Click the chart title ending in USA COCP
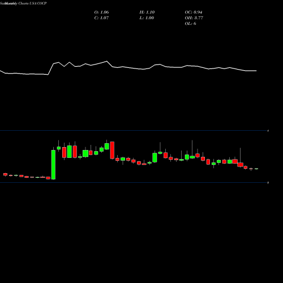283x283 pixels. pyautogui.click(x=23, y=3)
